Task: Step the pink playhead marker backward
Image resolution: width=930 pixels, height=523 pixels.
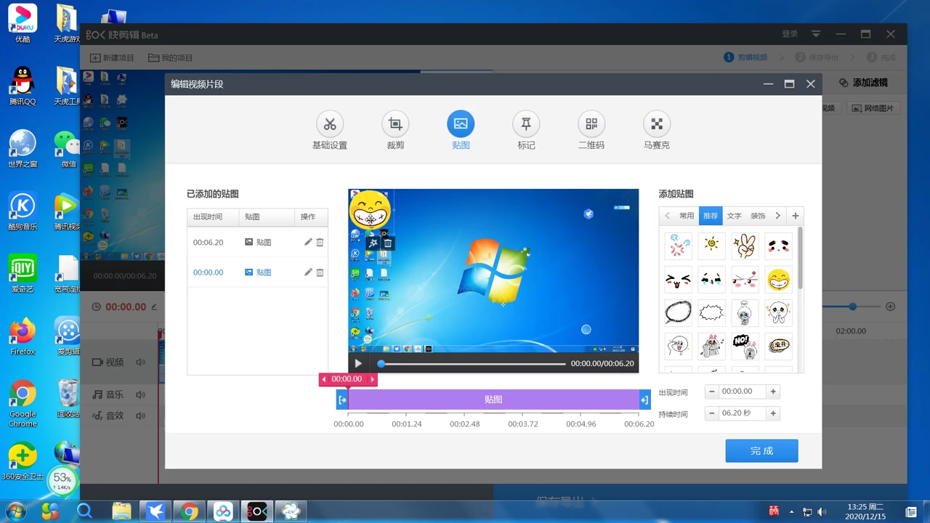Action: [324, 379]
